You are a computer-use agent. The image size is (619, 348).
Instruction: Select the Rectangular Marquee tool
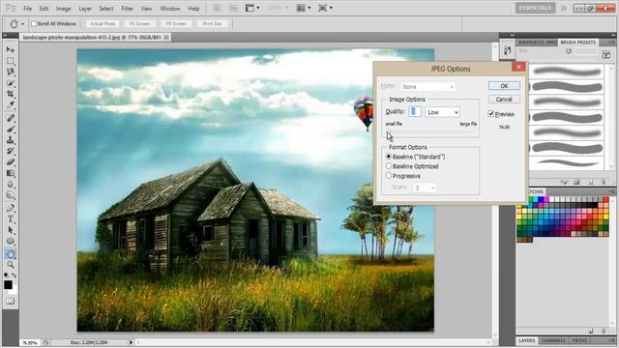[x=11, y=61]
